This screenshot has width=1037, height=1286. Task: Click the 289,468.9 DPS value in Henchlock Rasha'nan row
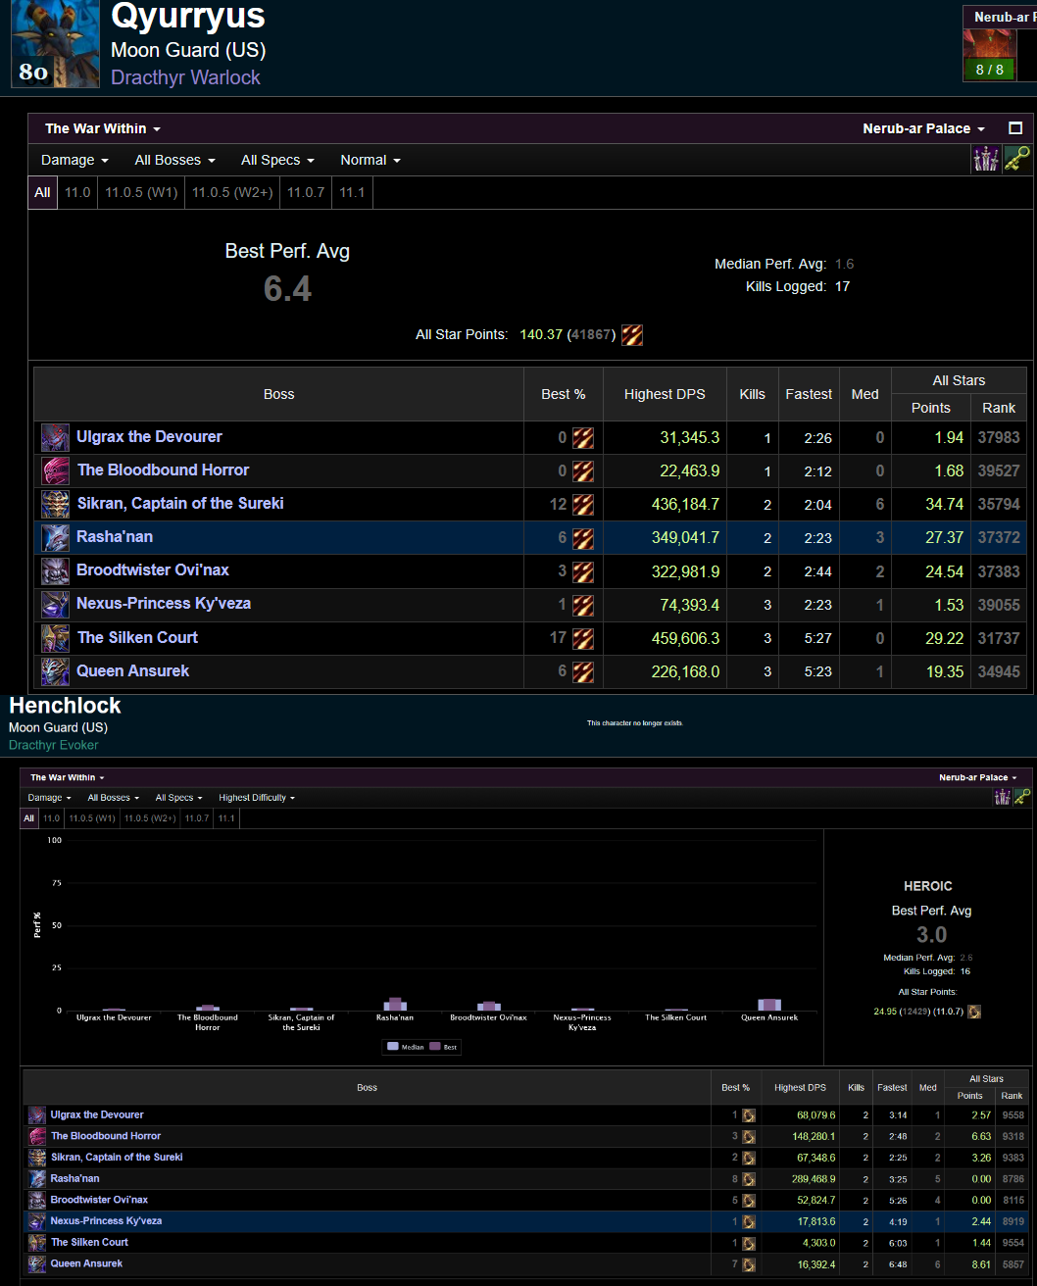click(x=813, y=1179)
